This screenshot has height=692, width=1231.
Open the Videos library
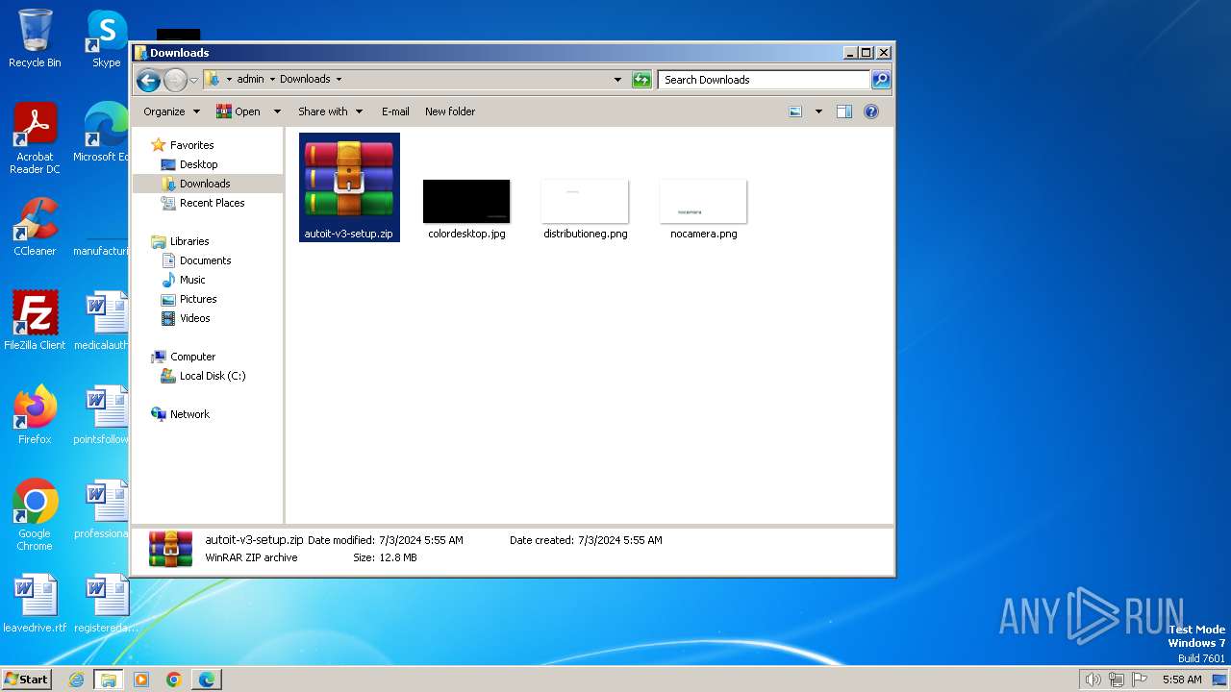click(x=194, y=318)
